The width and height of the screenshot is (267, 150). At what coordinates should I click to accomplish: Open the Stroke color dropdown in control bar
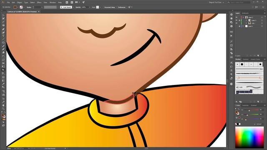pos(24,7)
